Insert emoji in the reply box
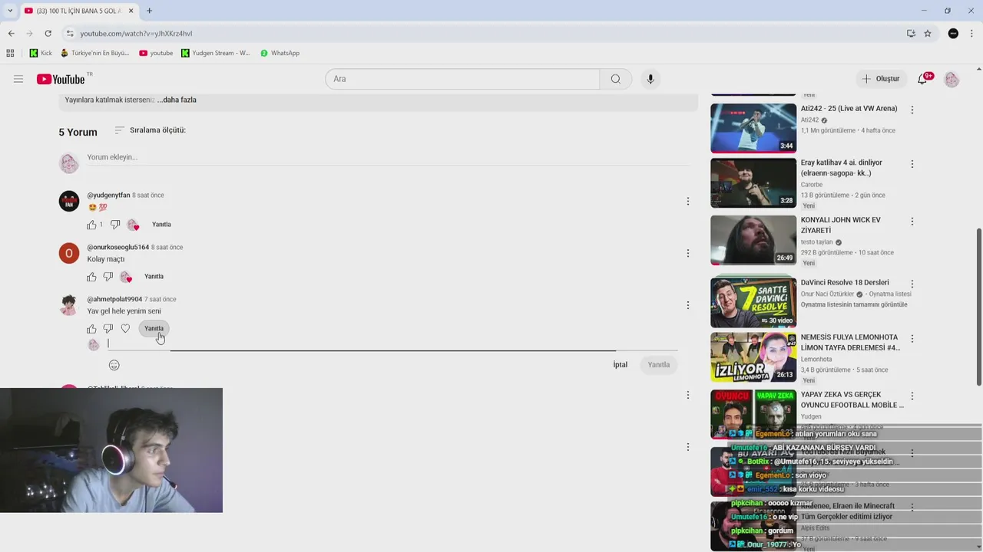The image size is (983, 552). [x=114, y=365]
